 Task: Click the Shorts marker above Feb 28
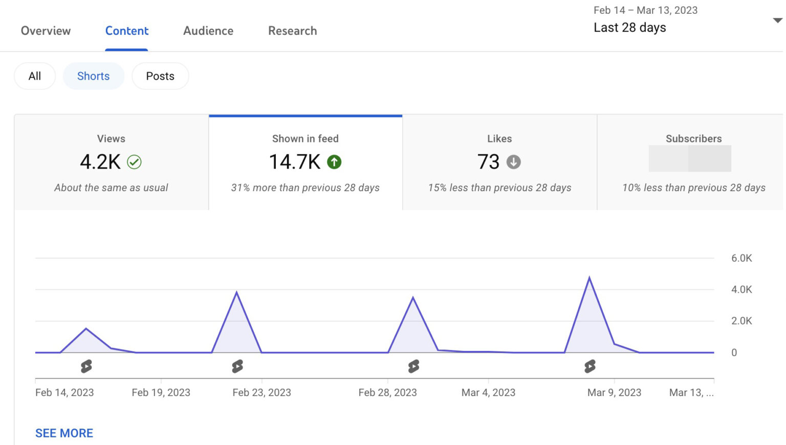click(413, 366)
